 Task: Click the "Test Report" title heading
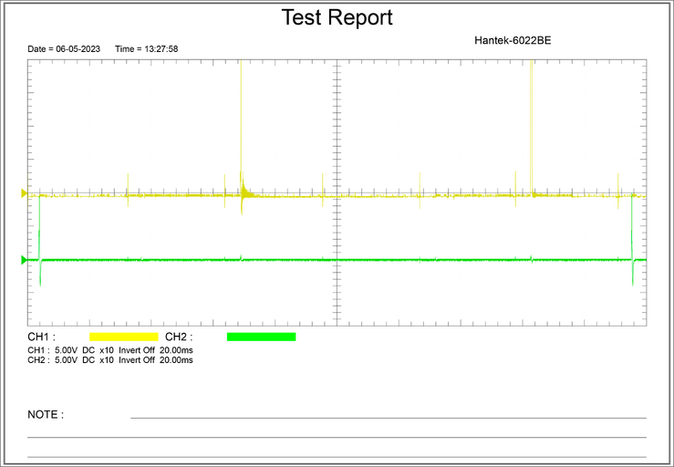337,17
